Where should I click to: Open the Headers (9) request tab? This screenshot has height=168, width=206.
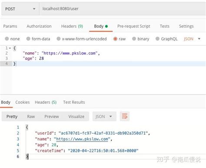[72, 26]
